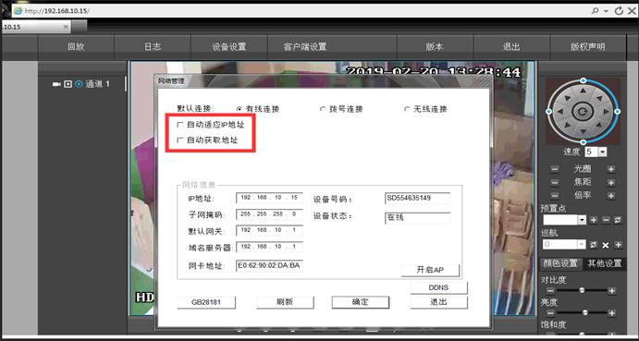Increase 光圈 with its plus button
Screen dimensions: 639x341
coord(611,169)
